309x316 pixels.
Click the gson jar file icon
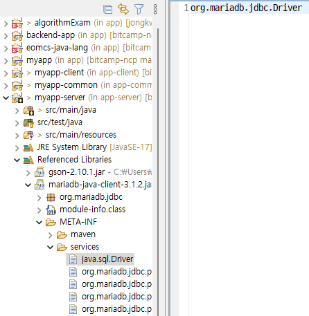(x=39, y=172)
